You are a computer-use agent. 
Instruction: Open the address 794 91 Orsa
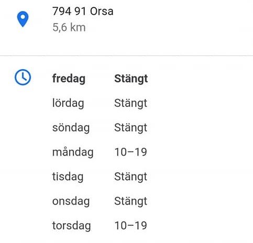tap(83, 12)
